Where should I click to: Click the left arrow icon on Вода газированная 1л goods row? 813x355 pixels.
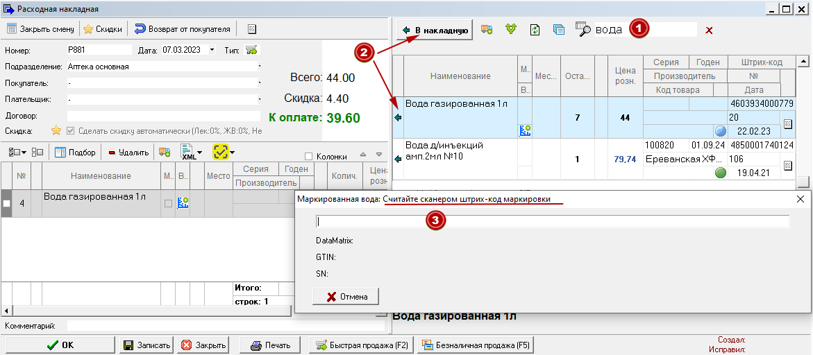click(399, 118)
